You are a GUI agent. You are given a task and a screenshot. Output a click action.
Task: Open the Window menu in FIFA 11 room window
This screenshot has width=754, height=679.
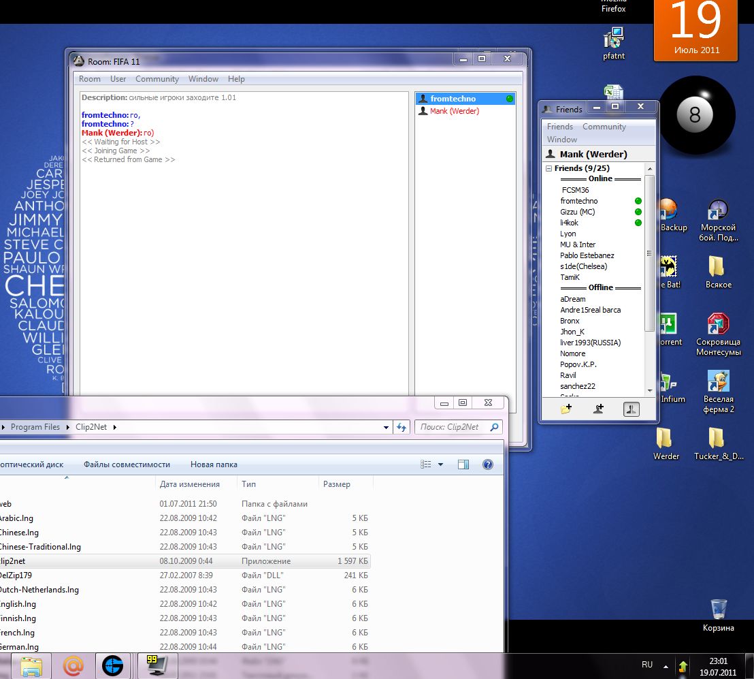point(203,79)
